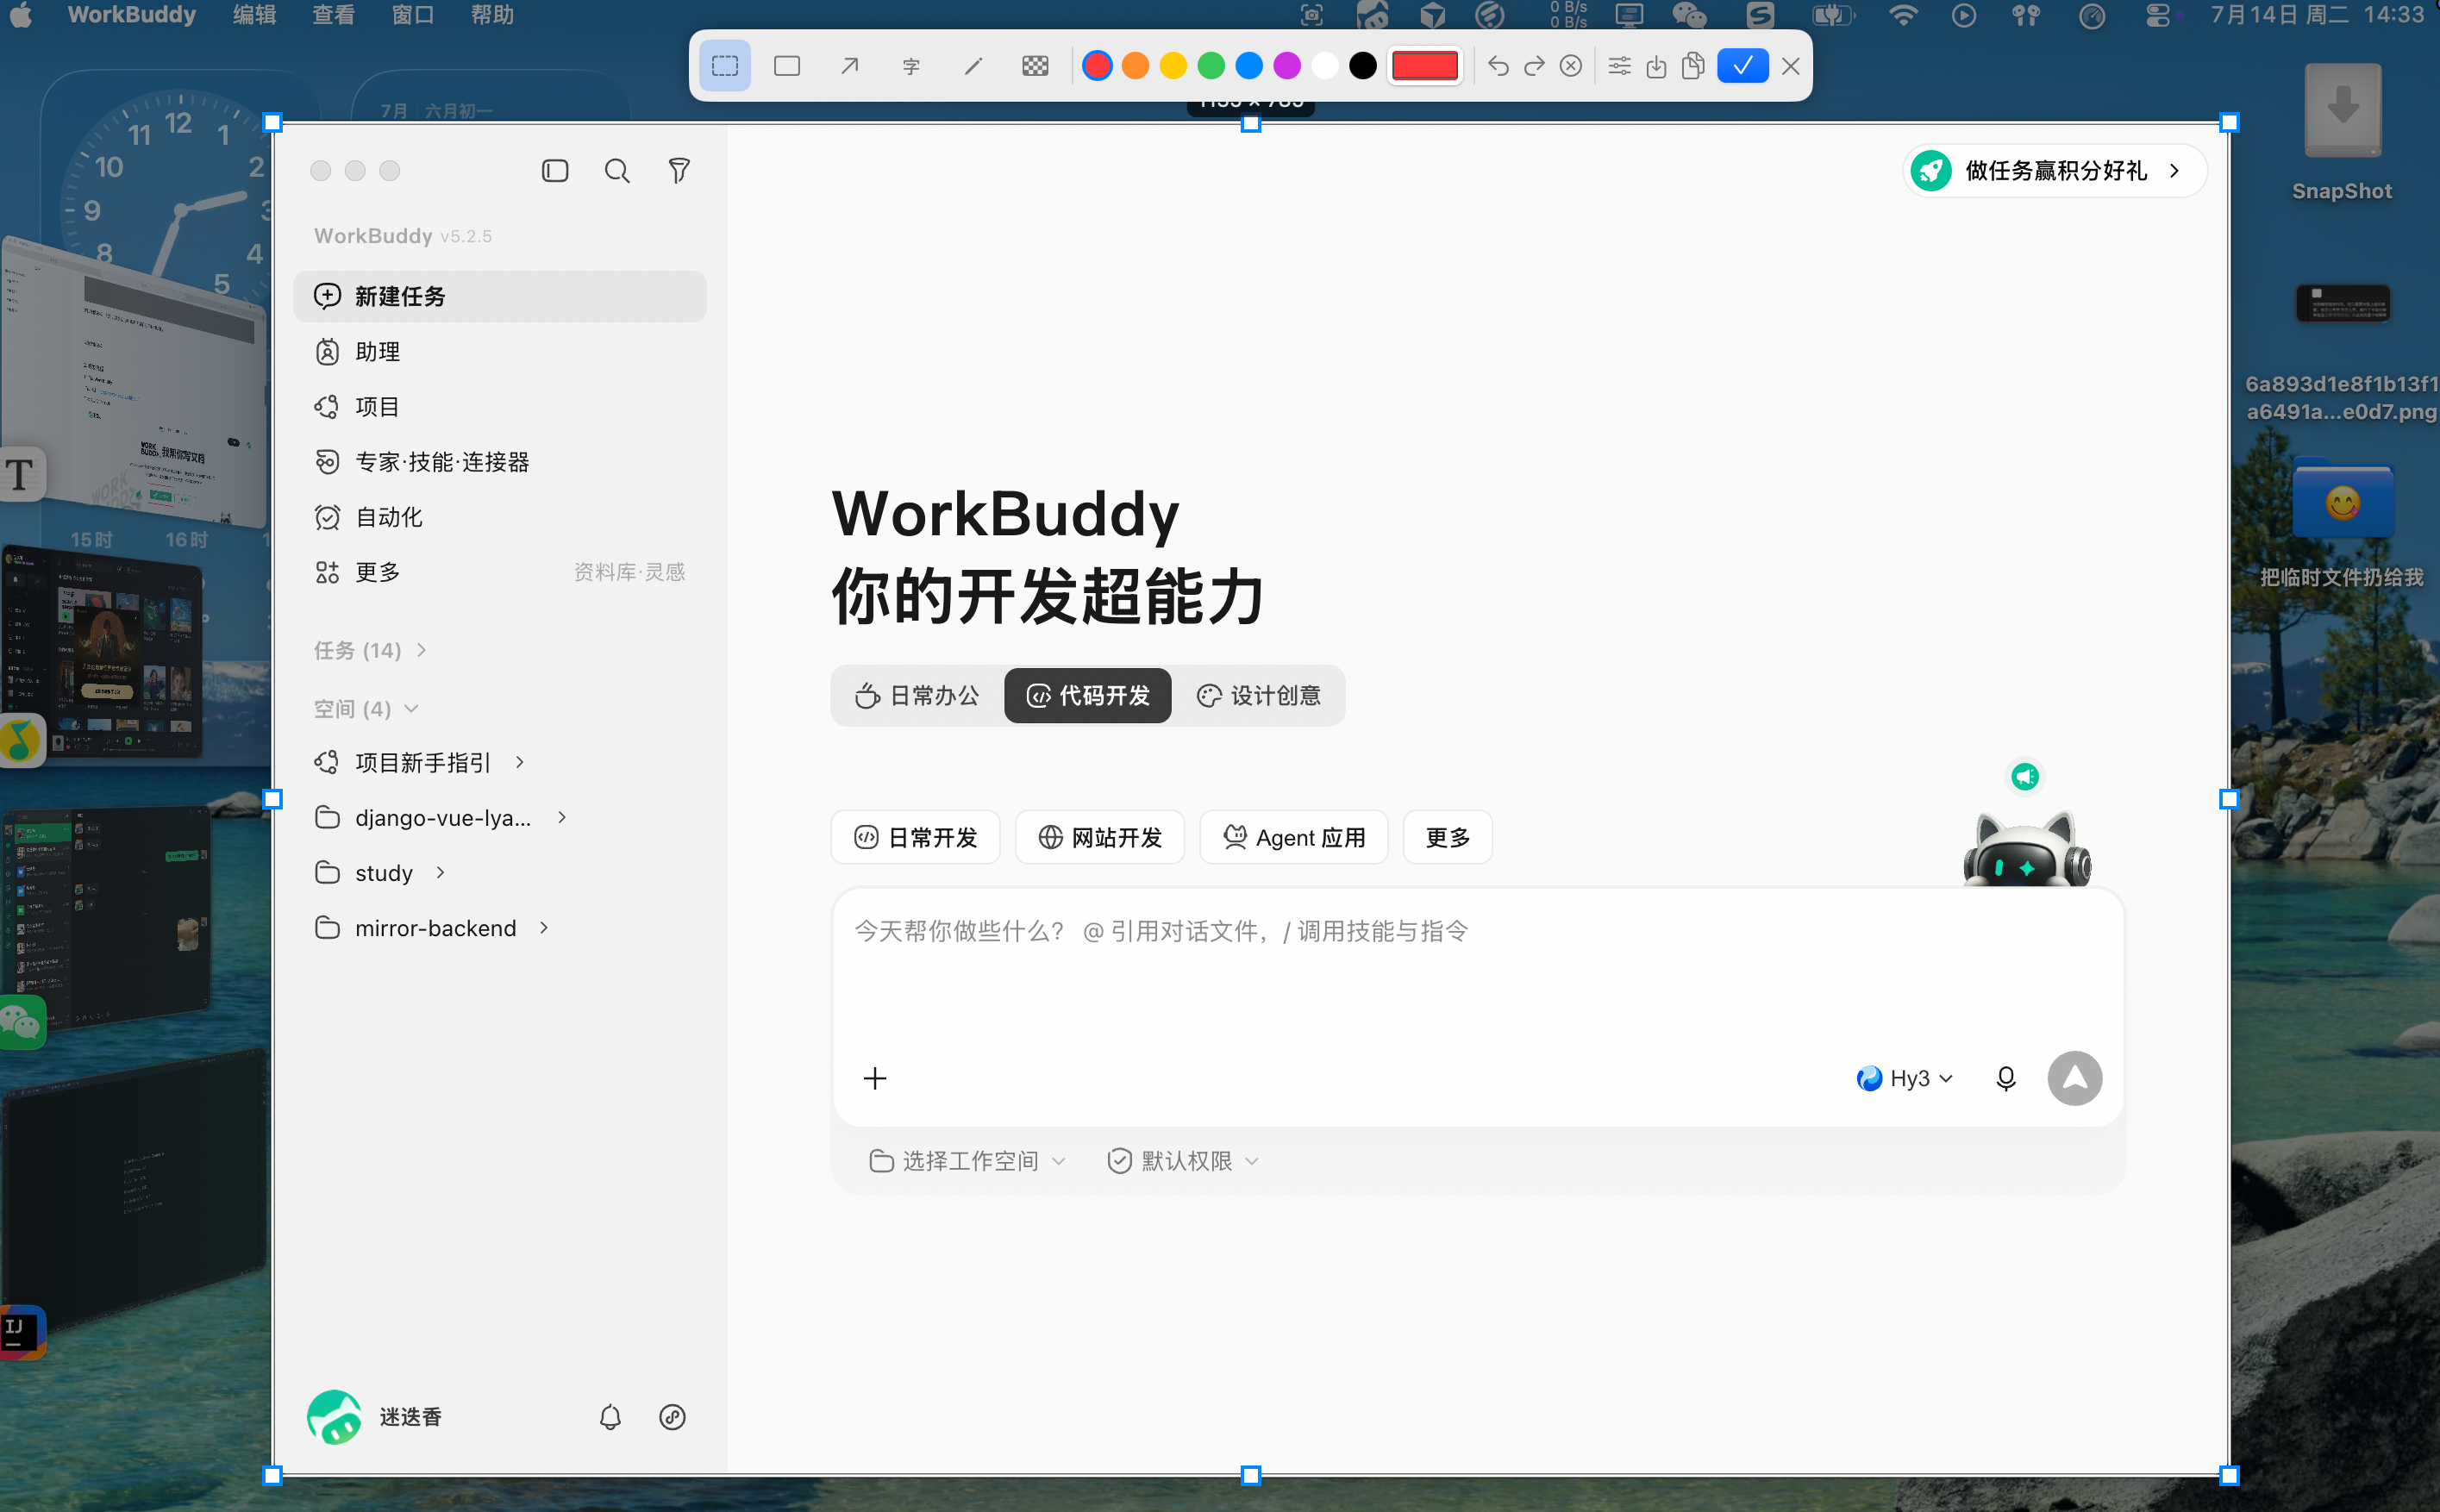The height and width of the screenshot is (1512, 2440).
Task: Collapse the 空间 (4) section
Action: point(366,709)
